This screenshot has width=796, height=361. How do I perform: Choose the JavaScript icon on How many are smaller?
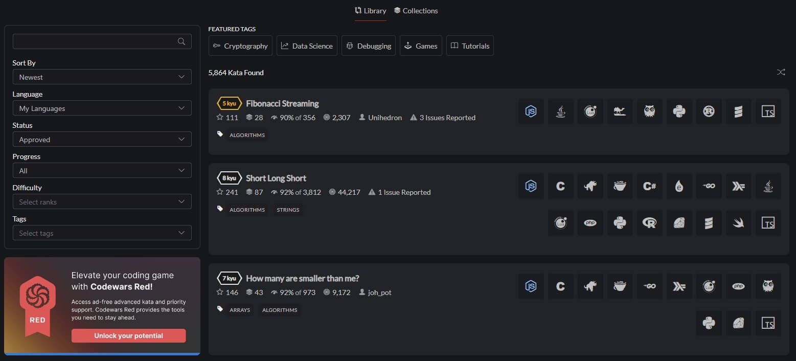(x=531, y=286)
